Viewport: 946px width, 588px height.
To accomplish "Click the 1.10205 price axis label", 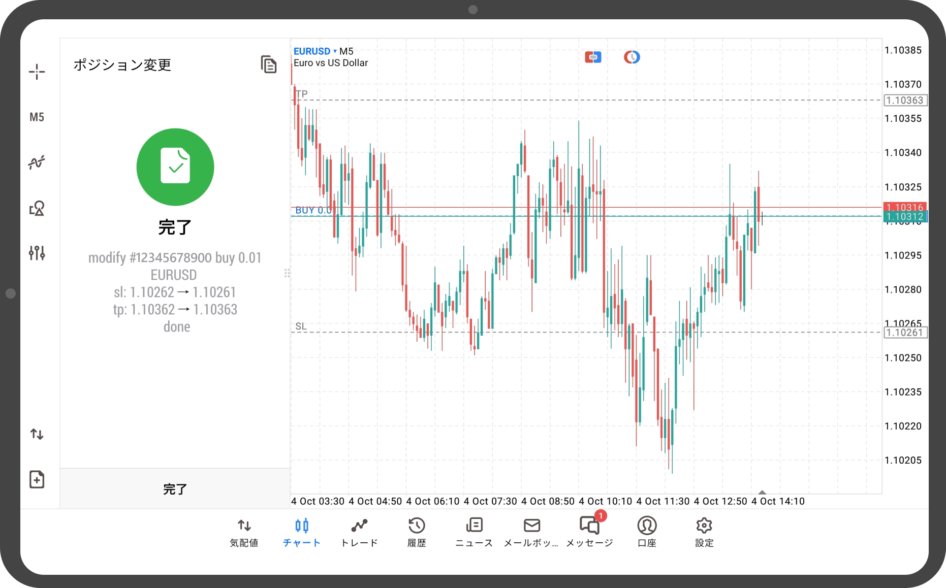I will point(903,460).
